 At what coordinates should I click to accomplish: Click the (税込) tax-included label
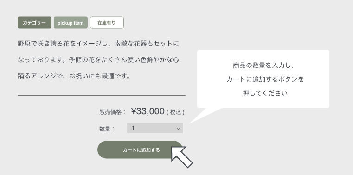point(176,112)
